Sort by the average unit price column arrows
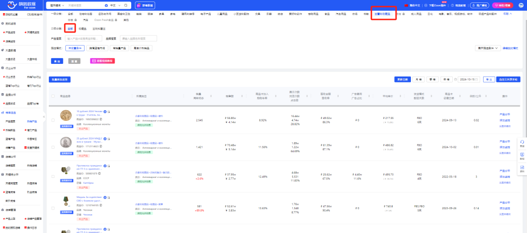 [401, 97]
